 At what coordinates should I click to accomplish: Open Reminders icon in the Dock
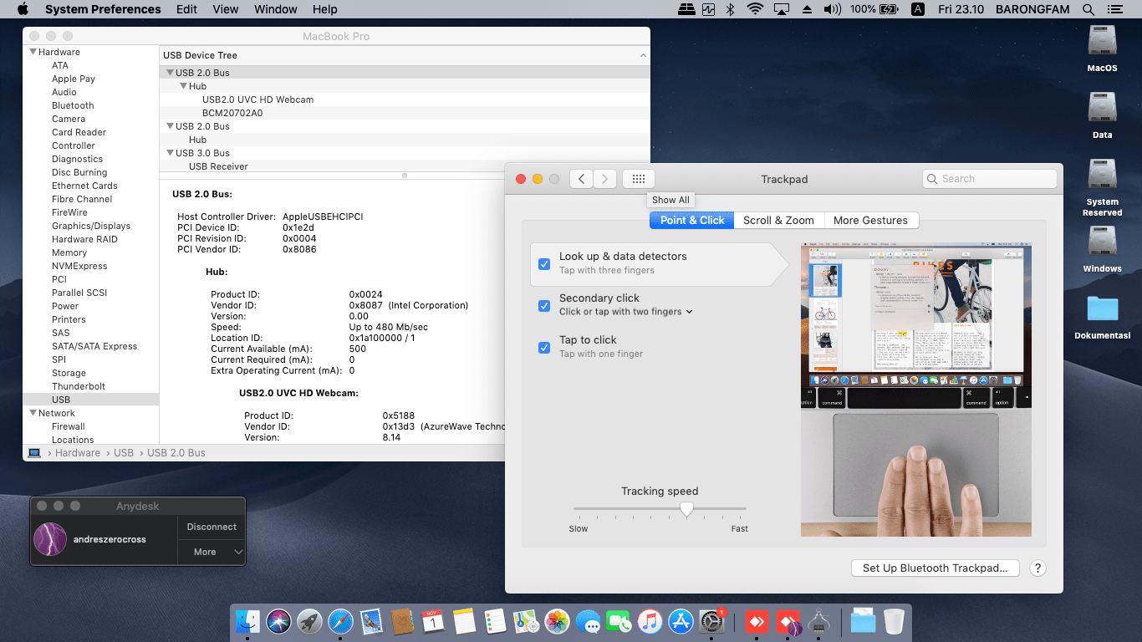[495, 621]
